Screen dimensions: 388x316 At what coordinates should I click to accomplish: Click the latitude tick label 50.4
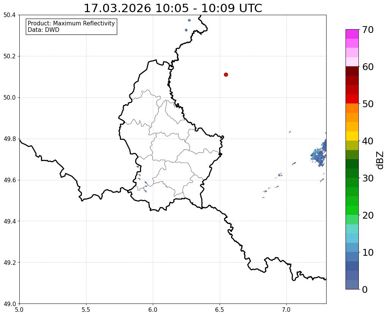pyautogui.click(x=9, y=15)
